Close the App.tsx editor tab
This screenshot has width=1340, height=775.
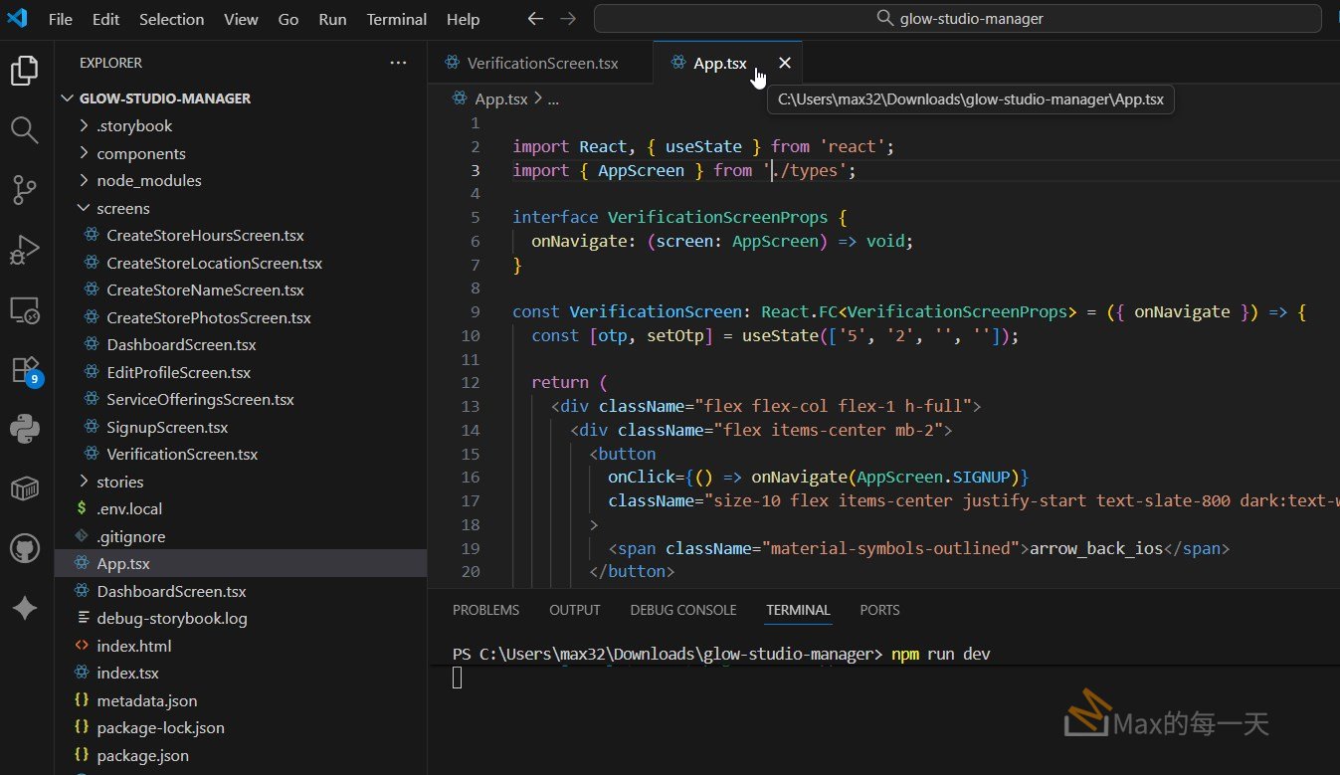click(785, 63)
